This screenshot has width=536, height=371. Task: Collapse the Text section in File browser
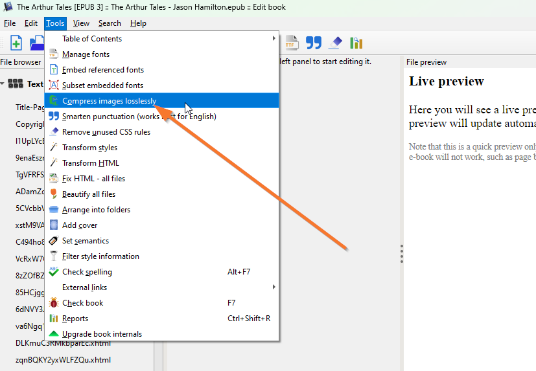point(3,84)
